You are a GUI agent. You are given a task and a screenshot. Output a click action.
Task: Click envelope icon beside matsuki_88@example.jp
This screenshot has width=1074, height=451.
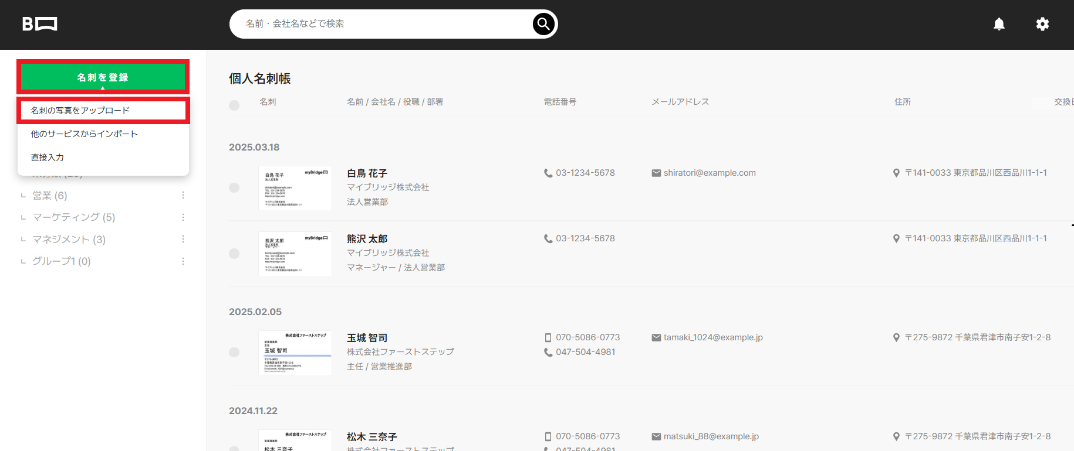point(656,436)
